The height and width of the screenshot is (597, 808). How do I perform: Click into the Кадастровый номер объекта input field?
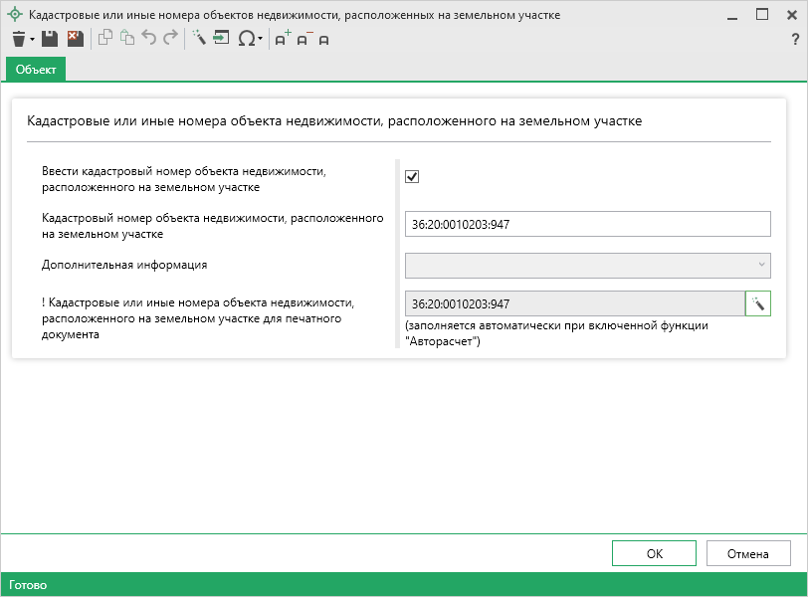(x=587, y=224)
